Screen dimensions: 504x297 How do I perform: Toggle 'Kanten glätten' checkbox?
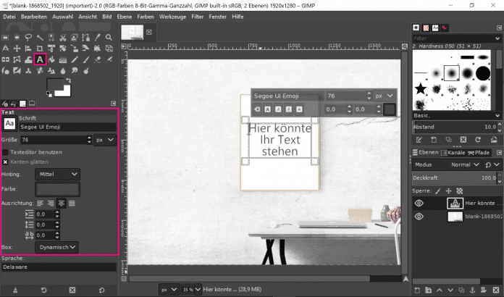pos(5,162)
